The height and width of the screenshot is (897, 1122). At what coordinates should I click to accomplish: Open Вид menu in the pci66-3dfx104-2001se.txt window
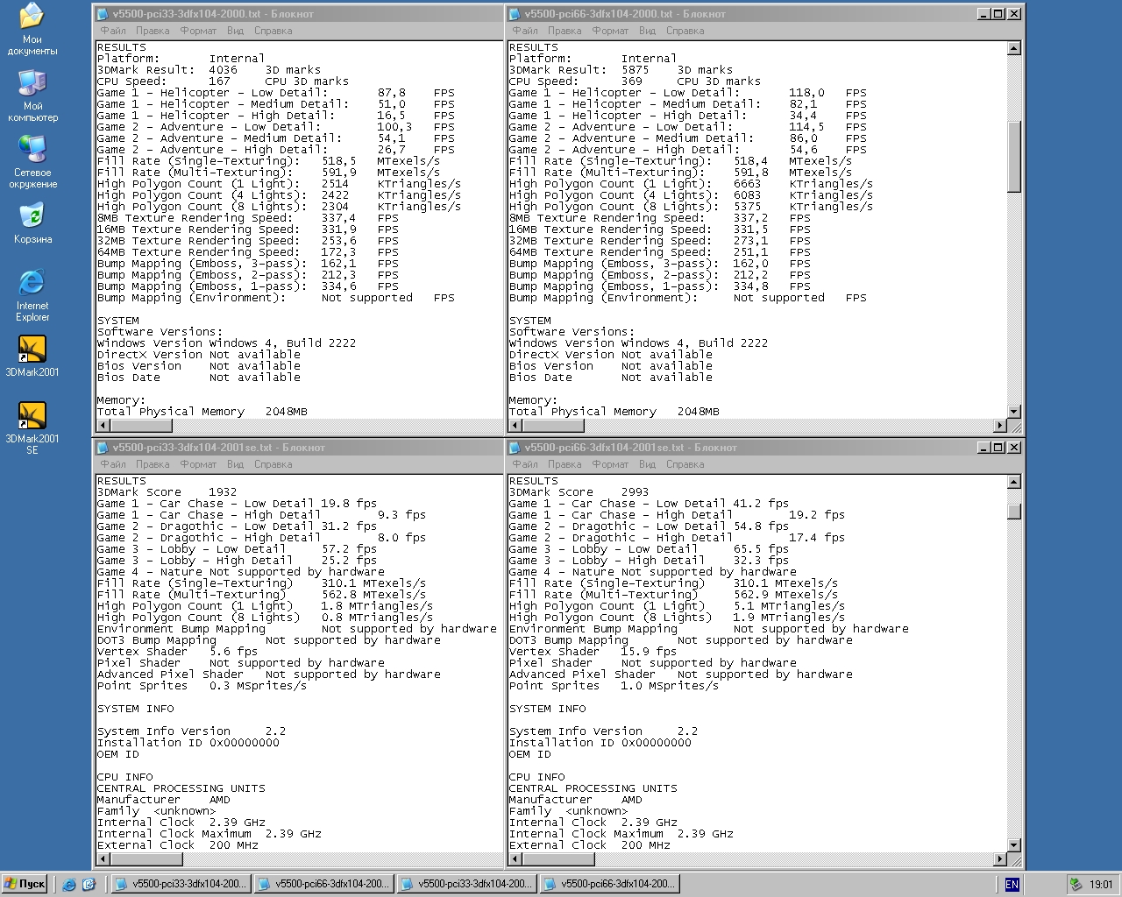click(x=647, y=464)
